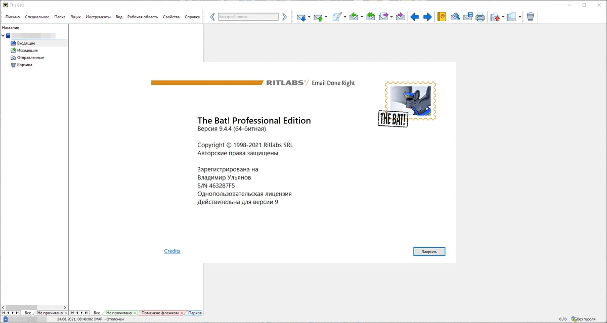This screenshot has width=607, height=323.
Task: Click the Get new mail envelope icon
Action: [x=301, y=17]
